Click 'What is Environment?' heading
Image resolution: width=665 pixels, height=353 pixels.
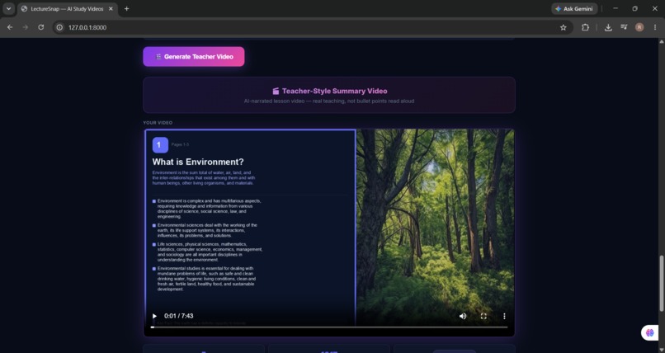[x=198, y=162]
